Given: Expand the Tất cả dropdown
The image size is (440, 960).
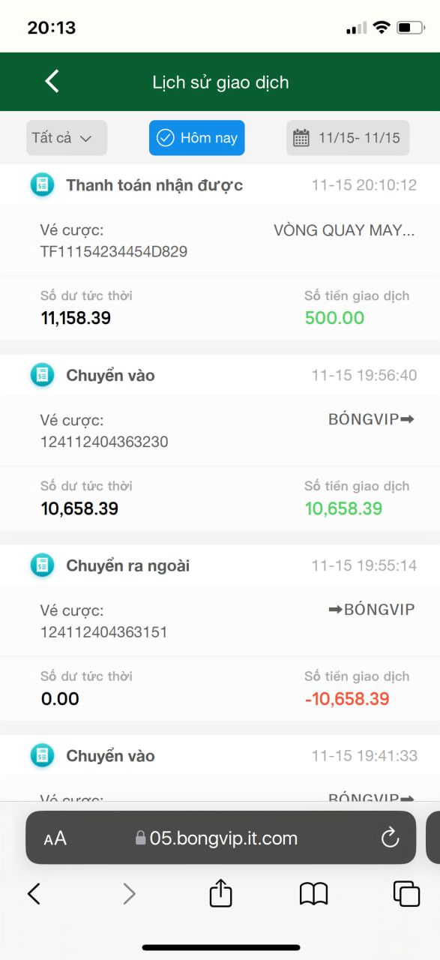Looking at the screenshot, I should tap(67, 138).
